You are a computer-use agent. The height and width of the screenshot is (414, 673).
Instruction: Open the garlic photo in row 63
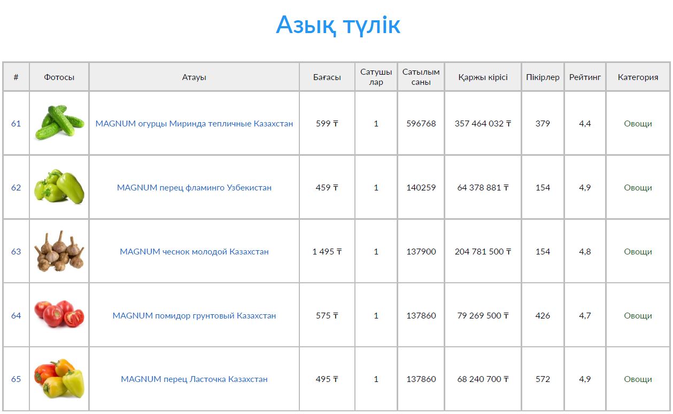tap(59, 251)
